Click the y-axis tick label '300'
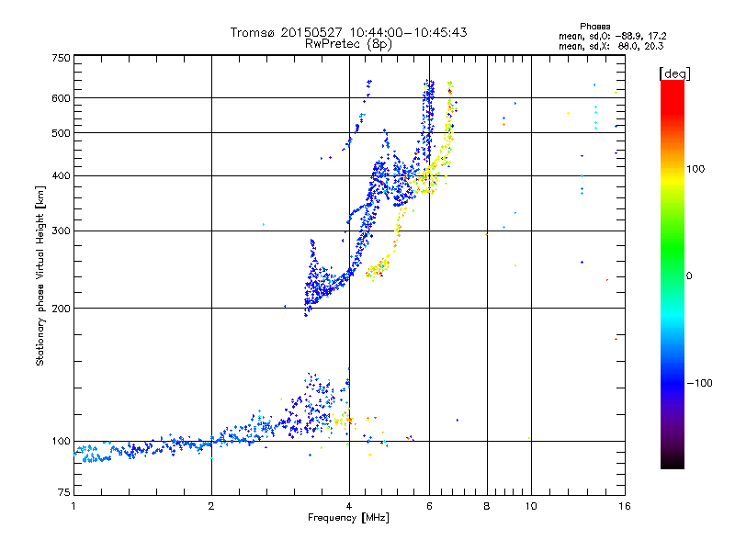 click(61, 231)
